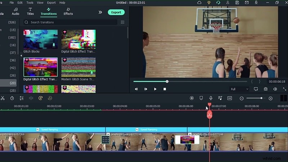Enter fullscreen preview mode
288x162 pixels.
tap(284, 89)
